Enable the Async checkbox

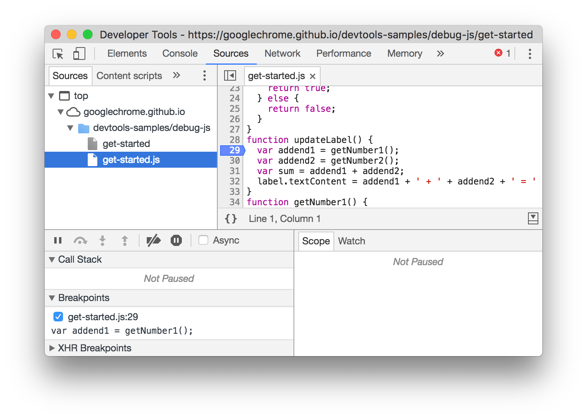click(203, 240)
